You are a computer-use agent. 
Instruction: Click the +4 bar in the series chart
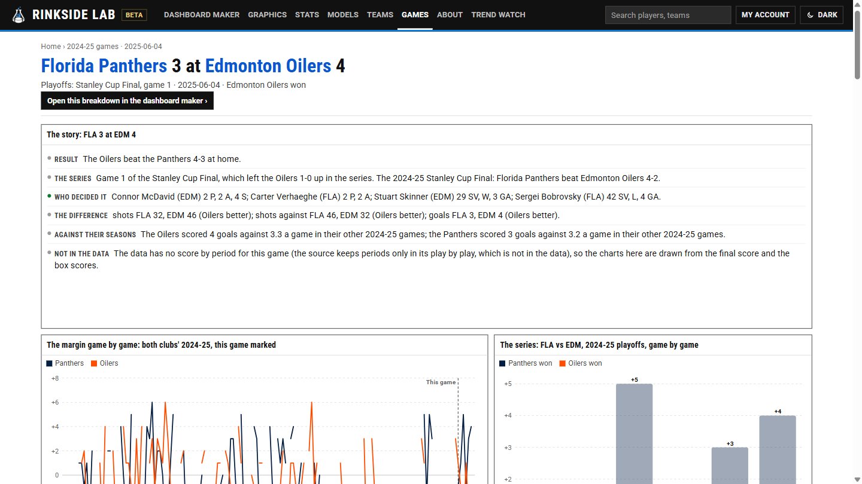(x=778, y=449)
